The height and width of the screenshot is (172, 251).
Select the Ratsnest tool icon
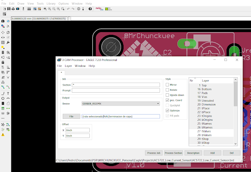[x=3, y=125]
